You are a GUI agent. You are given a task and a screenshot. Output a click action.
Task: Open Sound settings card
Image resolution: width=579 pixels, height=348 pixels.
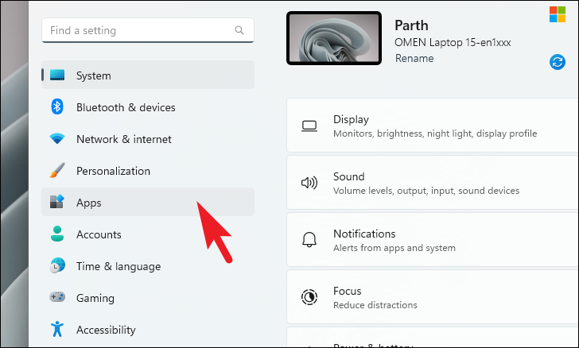pos(433,183)
